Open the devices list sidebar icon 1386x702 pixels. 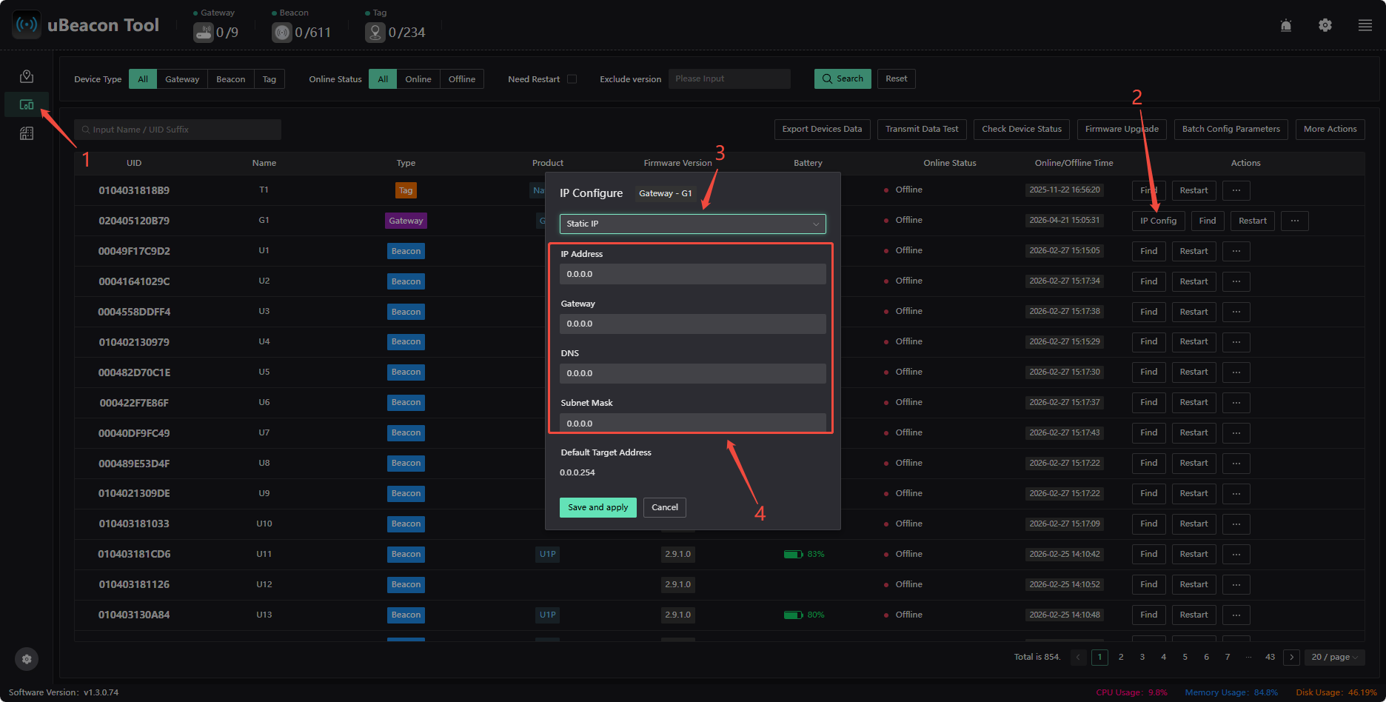pyautogui.click(x=27, y=104)
